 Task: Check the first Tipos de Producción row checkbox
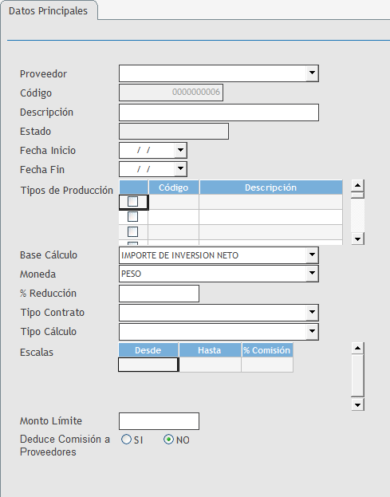pos(132,202)
